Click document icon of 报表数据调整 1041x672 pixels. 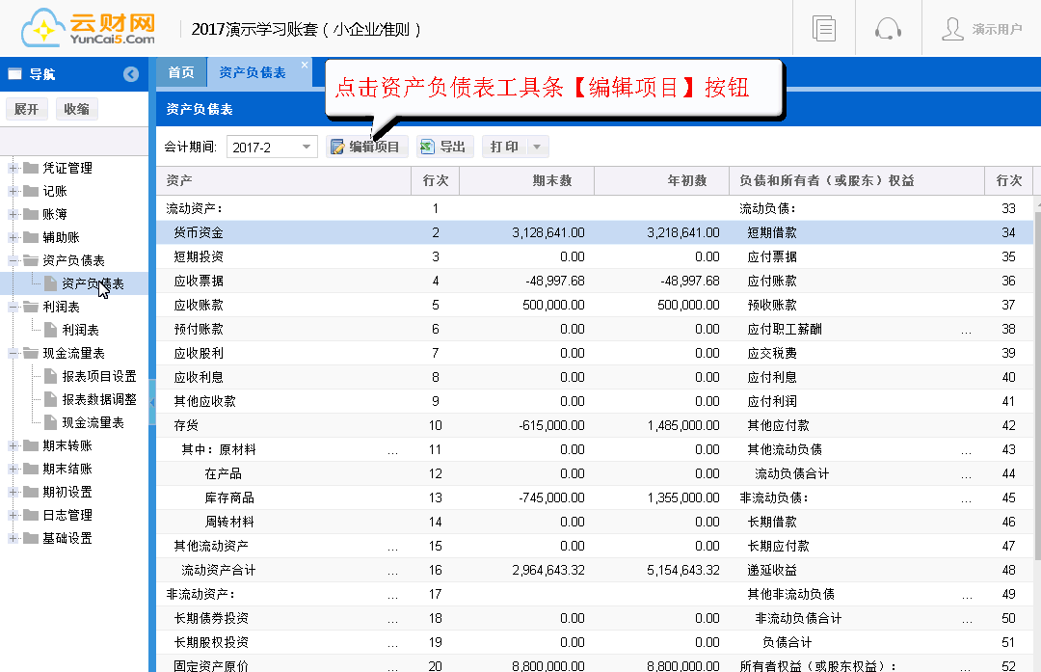click(x=50, y=399)
